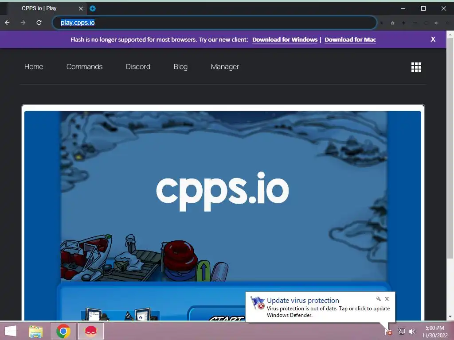Screen dimensions: 454x340
Task: Open Action Center flag tray icon
Action: click(388, 332)
